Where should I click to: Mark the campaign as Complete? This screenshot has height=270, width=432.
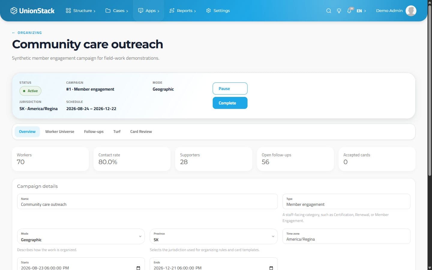point(230,103)
